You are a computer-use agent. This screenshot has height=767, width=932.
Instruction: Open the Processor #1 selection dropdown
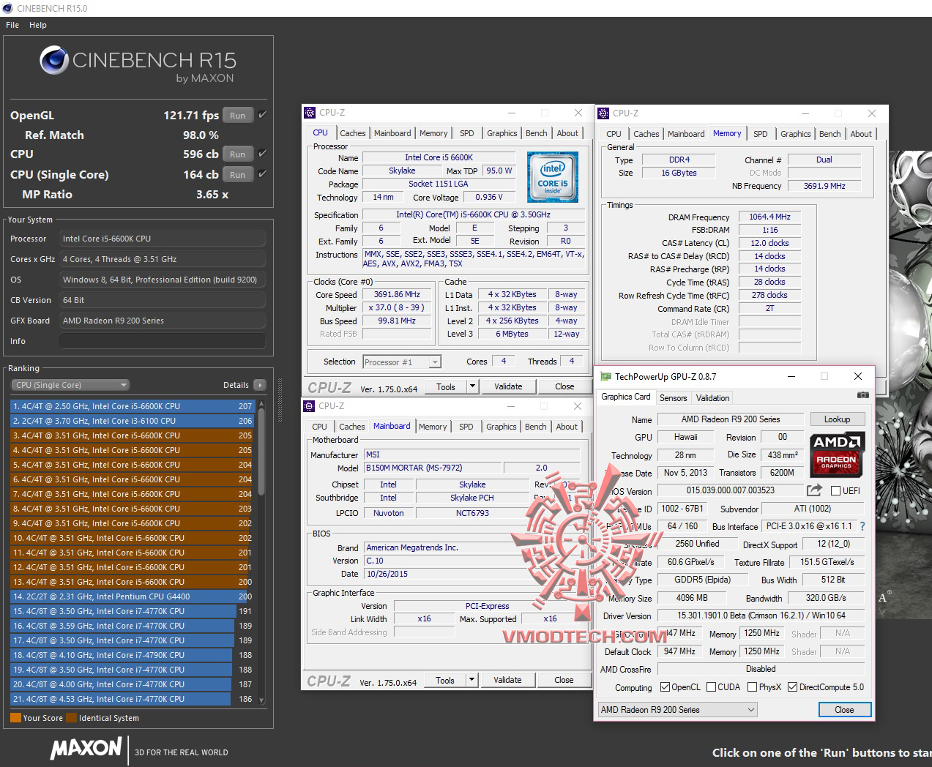[402, 362]
